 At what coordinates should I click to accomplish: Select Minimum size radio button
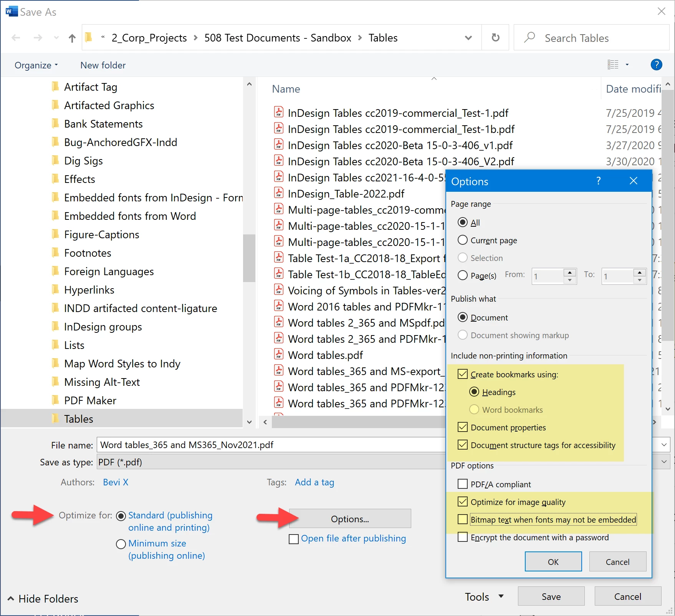tap(121, 544)
